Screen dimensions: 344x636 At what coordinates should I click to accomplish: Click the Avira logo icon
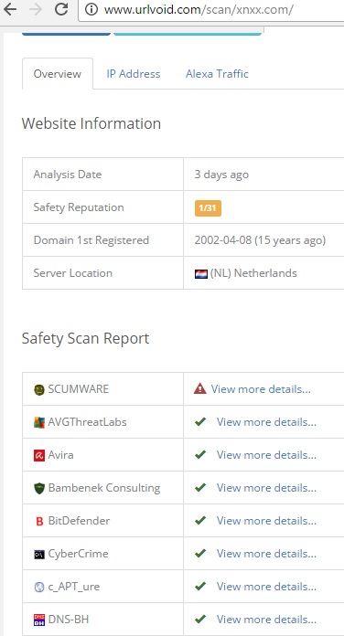39,455
